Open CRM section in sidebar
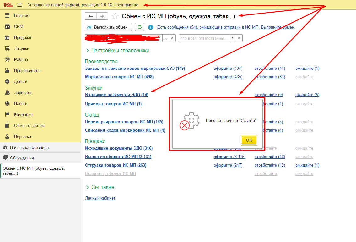This screenshot has width=356, height=242. 19,27
